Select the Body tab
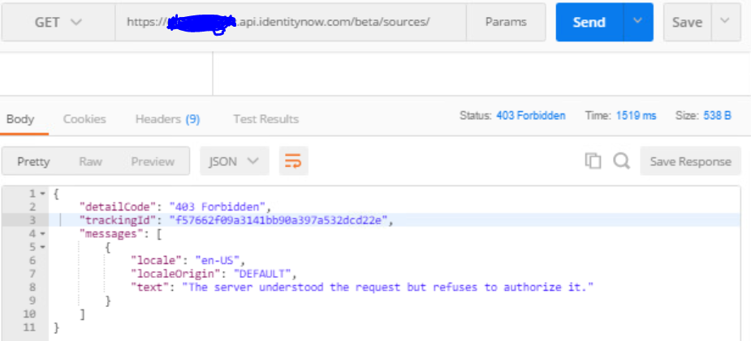751x341 pixels. coord(20,119)
